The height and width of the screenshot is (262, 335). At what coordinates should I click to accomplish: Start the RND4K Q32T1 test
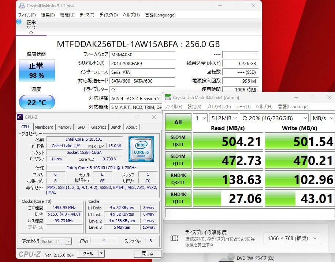[178, 179]
